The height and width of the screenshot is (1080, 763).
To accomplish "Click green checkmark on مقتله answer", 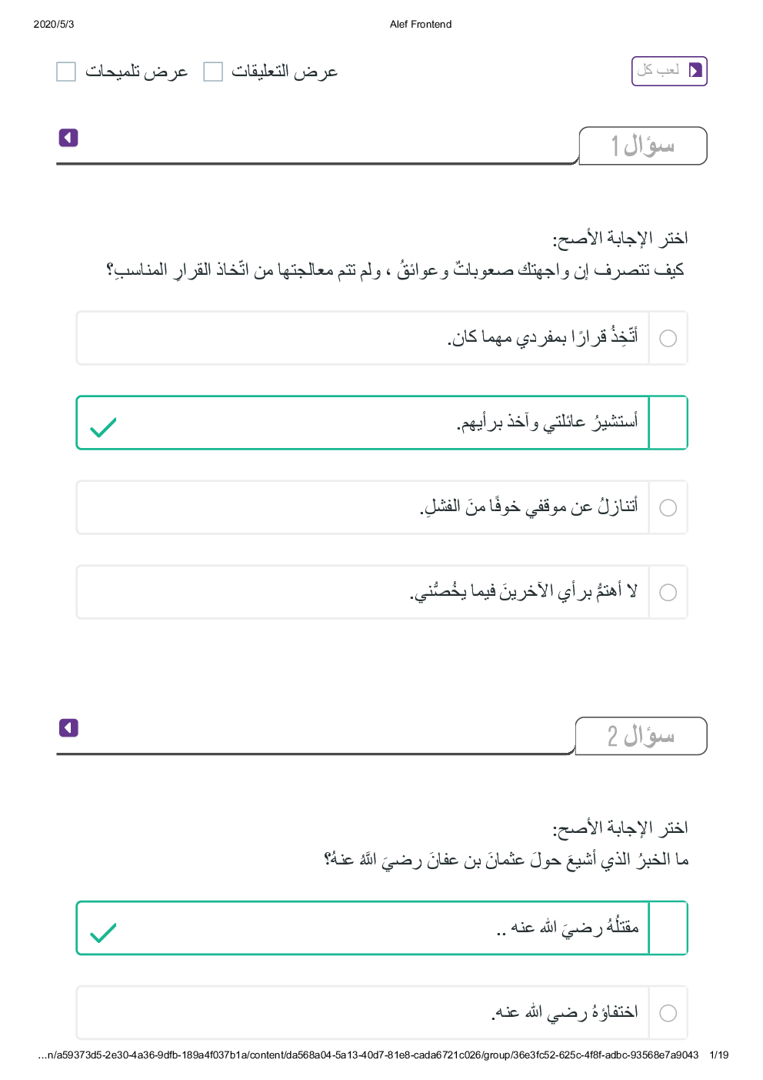I will 103,932.
